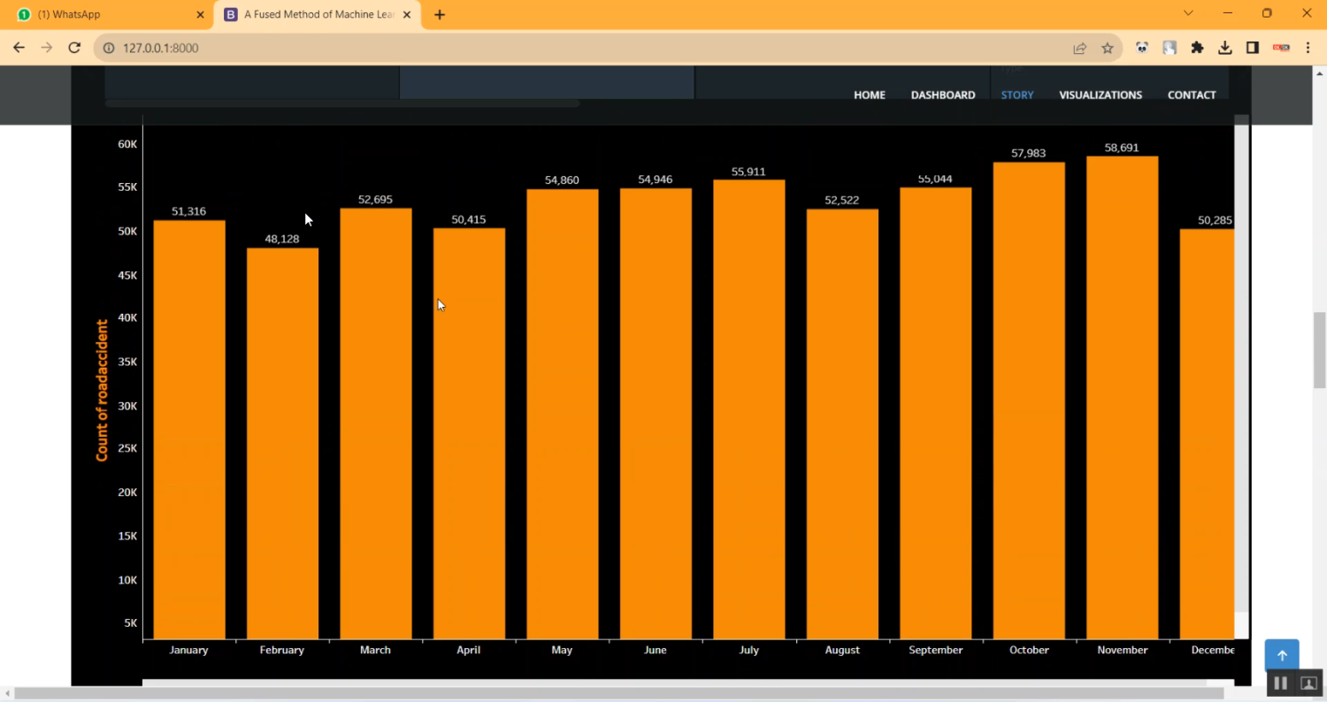Open the VISUALIZATIONS nav menu item

[1100, 95]
